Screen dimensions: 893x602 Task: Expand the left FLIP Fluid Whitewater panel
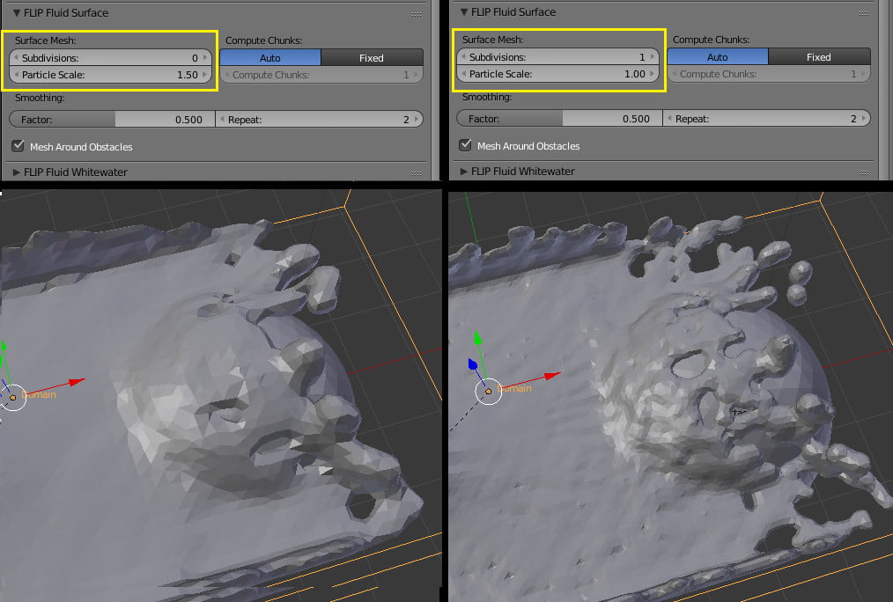[x=17, y=172]
